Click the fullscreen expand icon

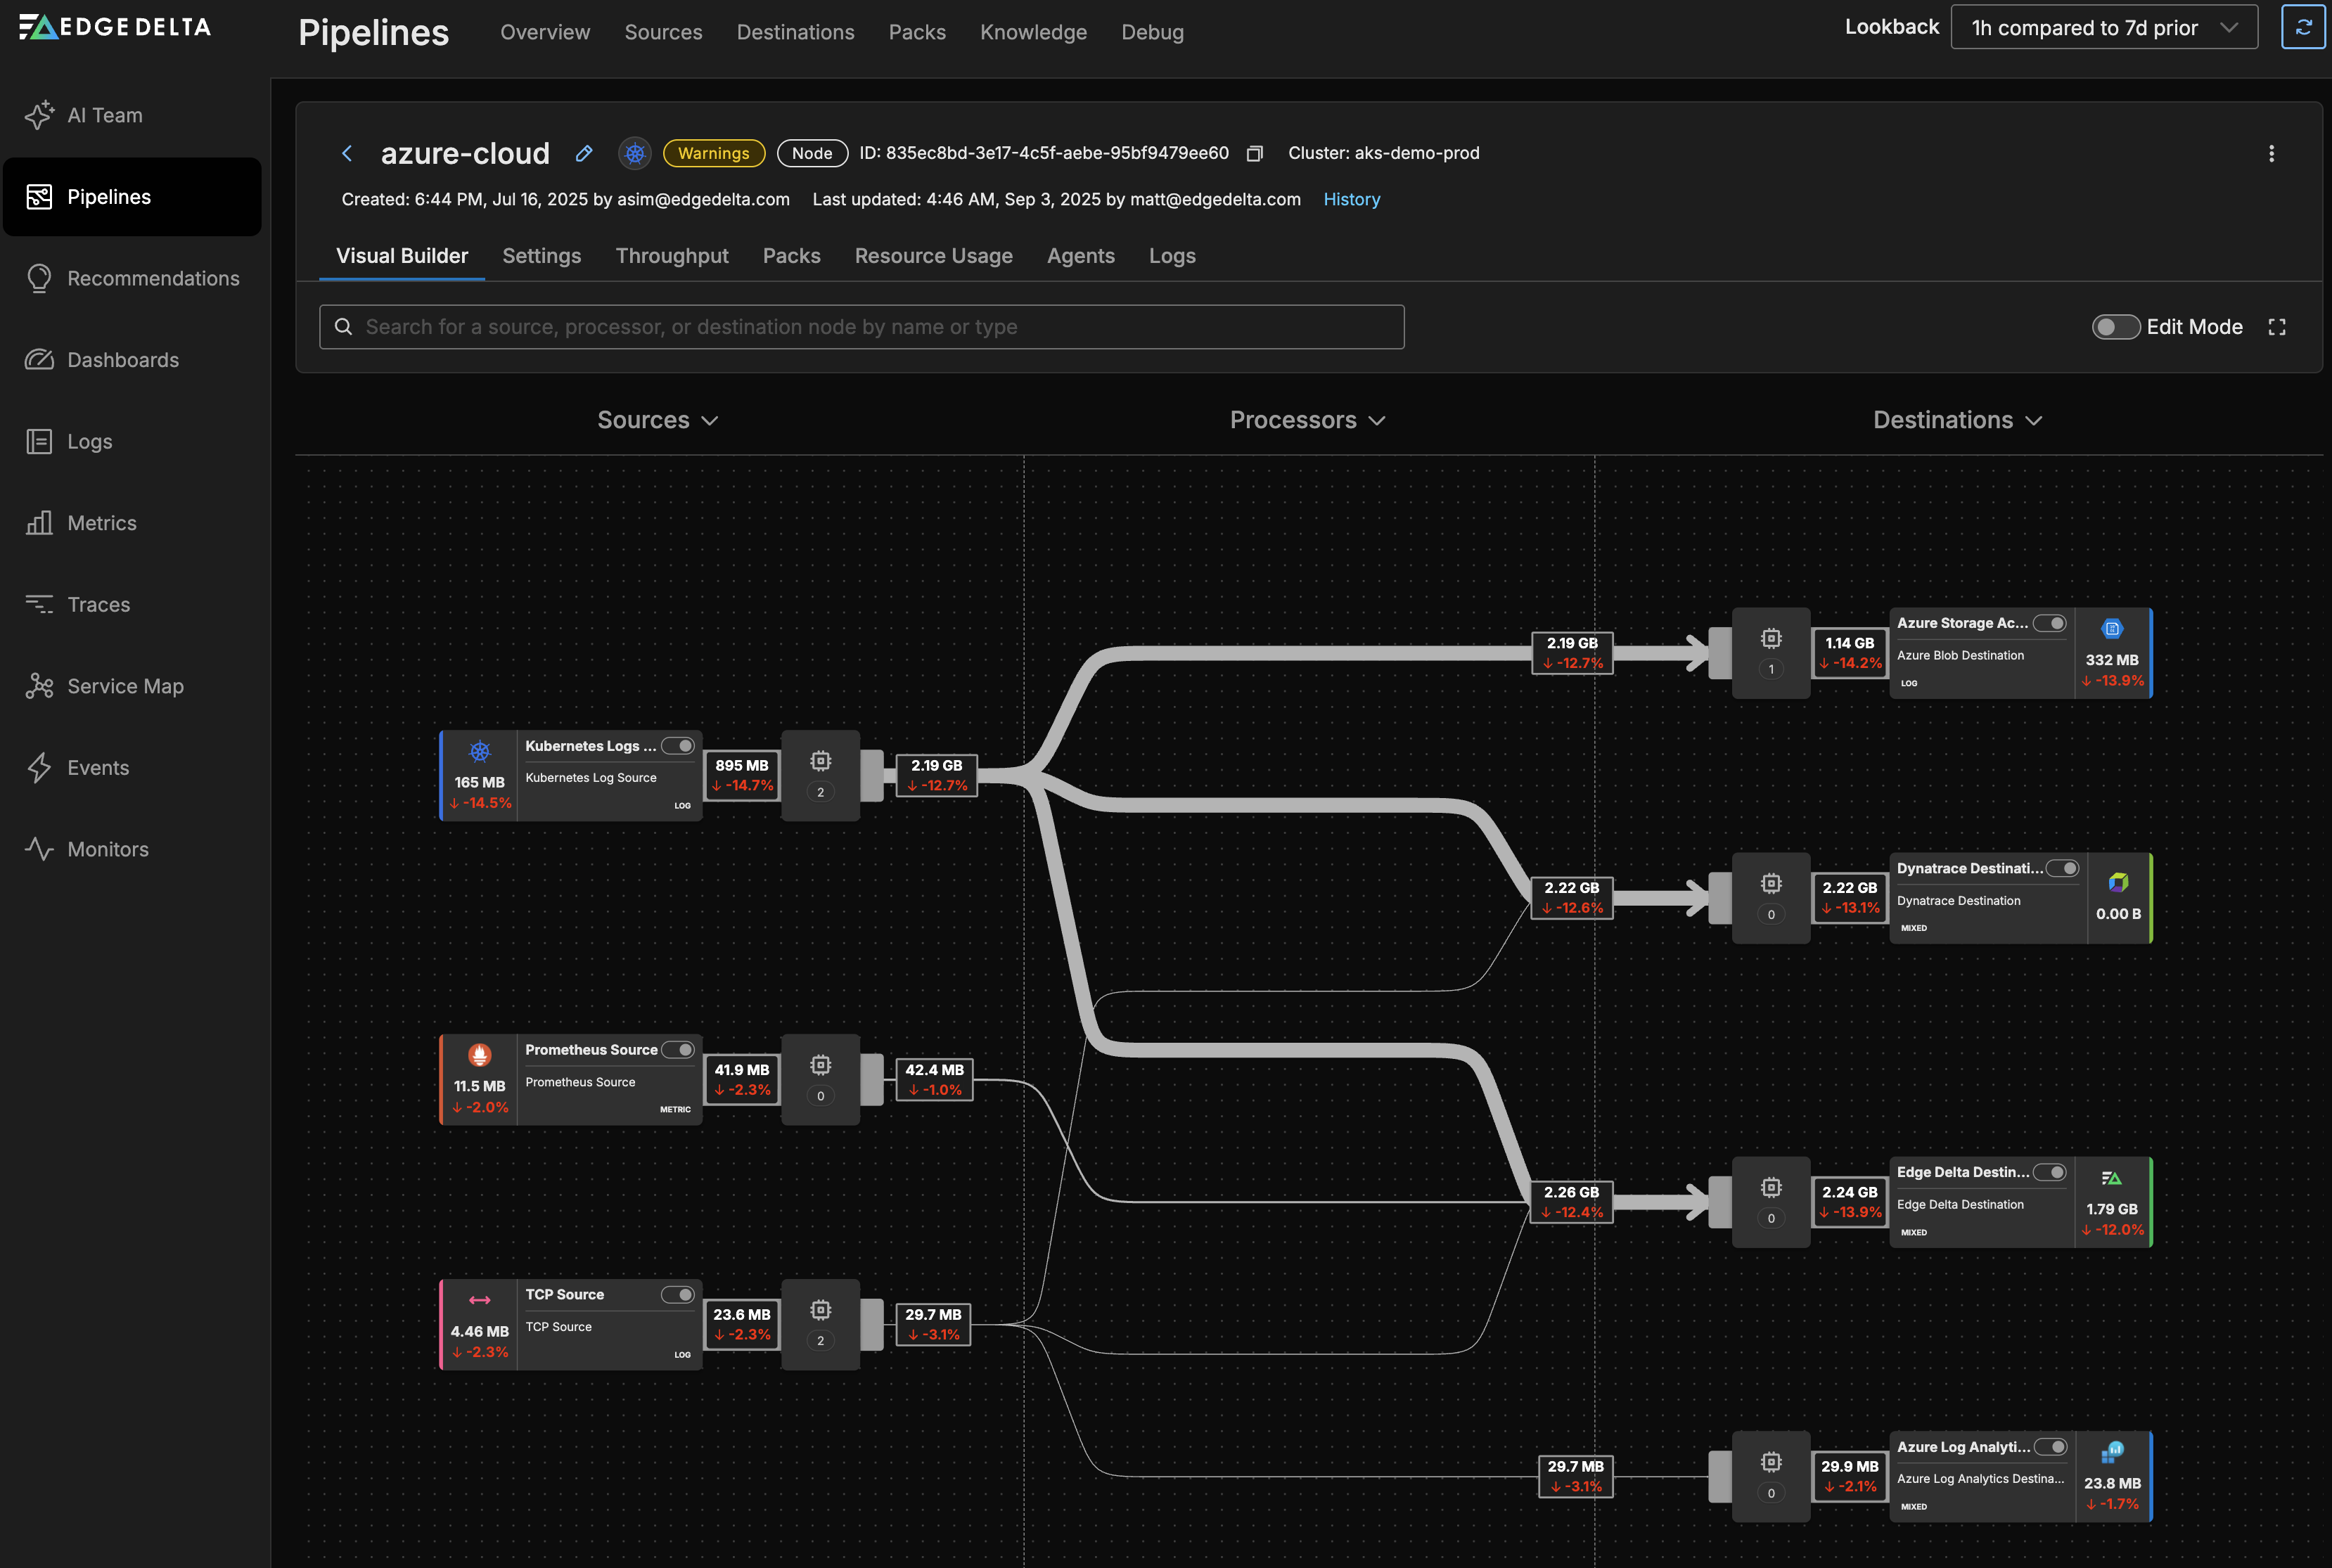(2277, 327)
